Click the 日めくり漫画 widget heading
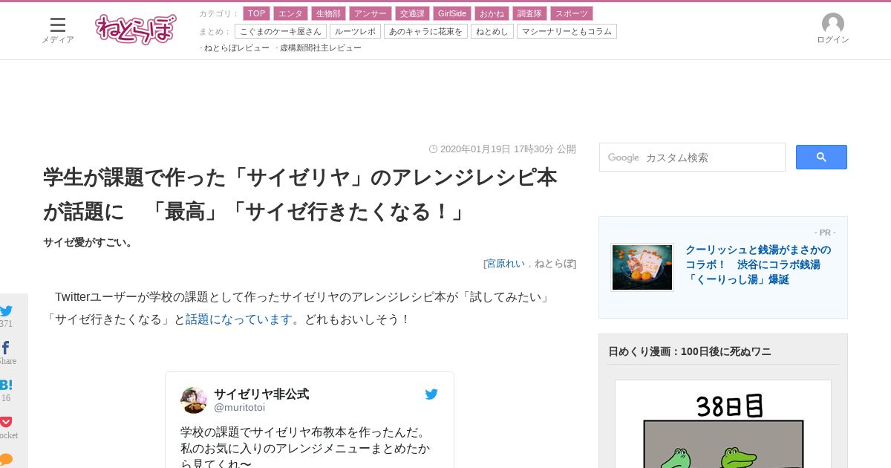The image size is (891, 468). coord(690,351)
